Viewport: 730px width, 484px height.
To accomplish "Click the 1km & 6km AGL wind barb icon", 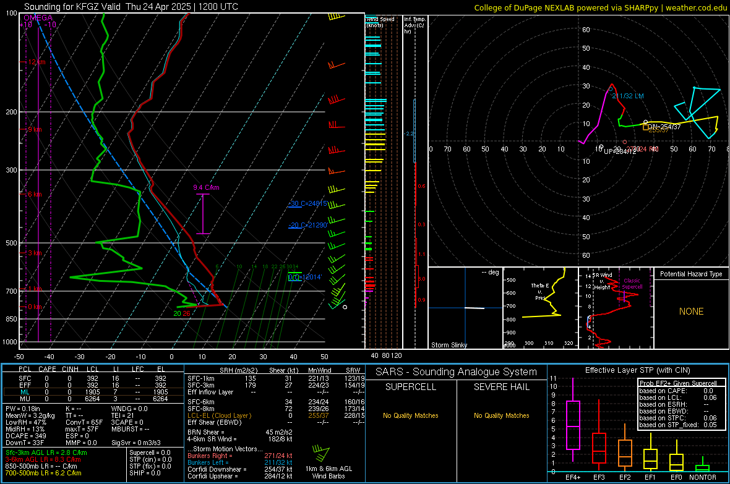I will point(321,454).
